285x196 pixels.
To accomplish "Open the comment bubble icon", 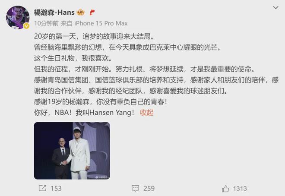I will (135, 188).
